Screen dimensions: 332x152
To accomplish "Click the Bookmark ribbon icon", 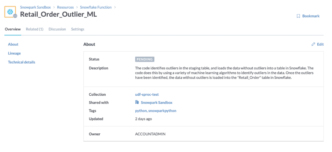I will tap(298, 16).
